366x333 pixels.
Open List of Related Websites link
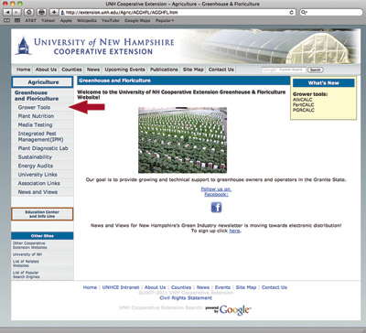(26, 263)
